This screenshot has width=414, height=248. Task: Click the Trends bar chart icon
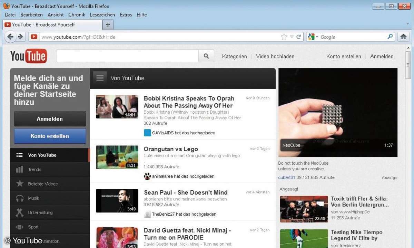[x=20, y=169]
